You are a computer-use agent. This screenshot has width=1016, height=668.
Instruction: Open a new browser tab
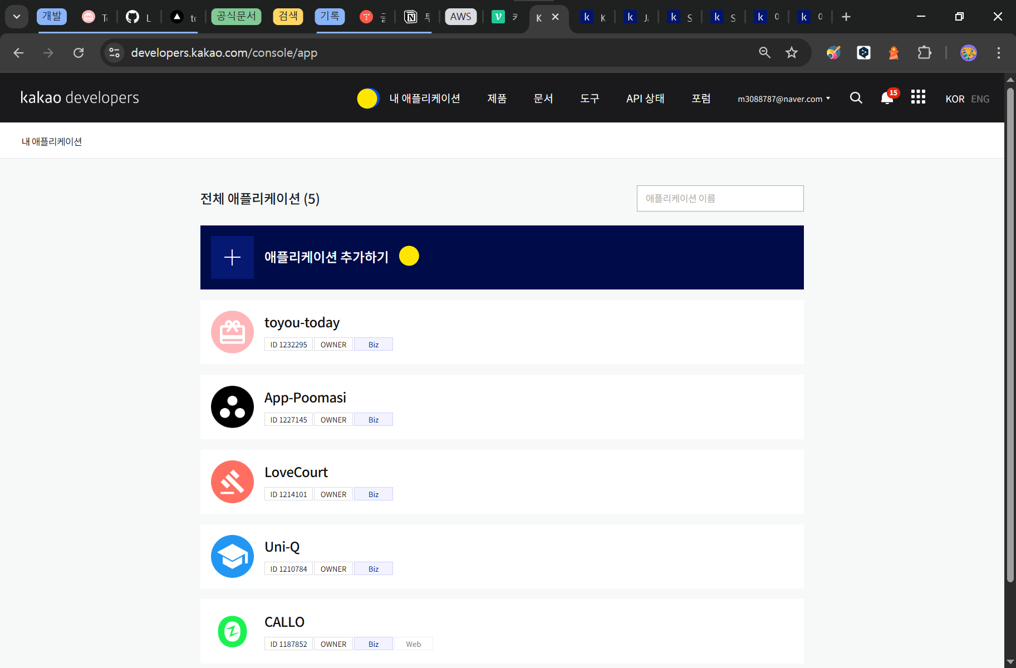(x=846, y=17)
